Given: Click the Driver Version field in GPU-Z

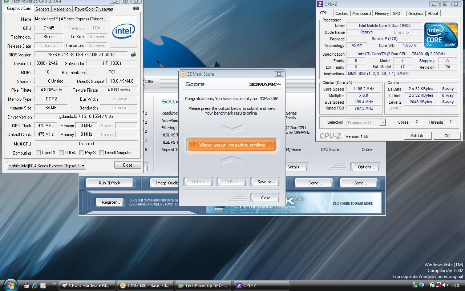Looking at the screenshot, I should point(86,117).
